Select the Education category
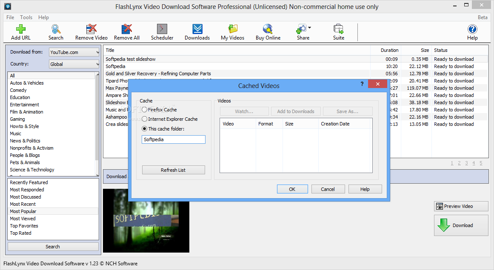The image size is (494, 270). tap(51, 97)
